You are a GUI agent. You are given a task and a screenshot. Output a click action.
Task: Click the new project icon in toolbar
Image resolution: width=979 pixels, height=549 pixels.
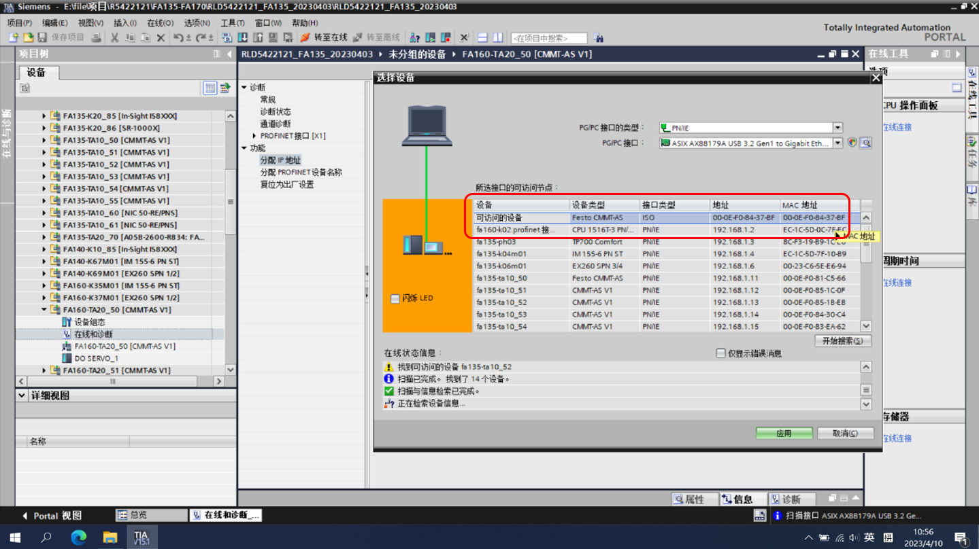(x=13, y=38)
